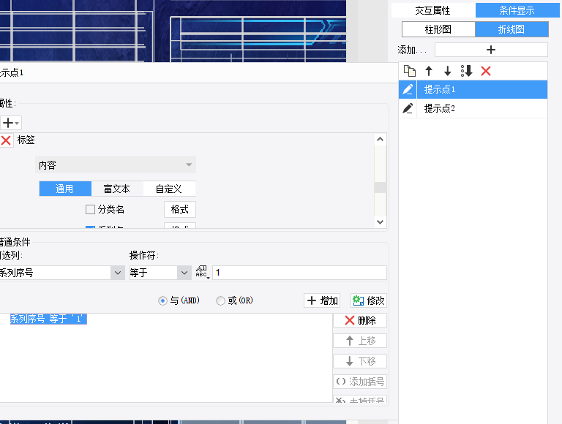Choose the 自定义 tab

tap(169, 189)
